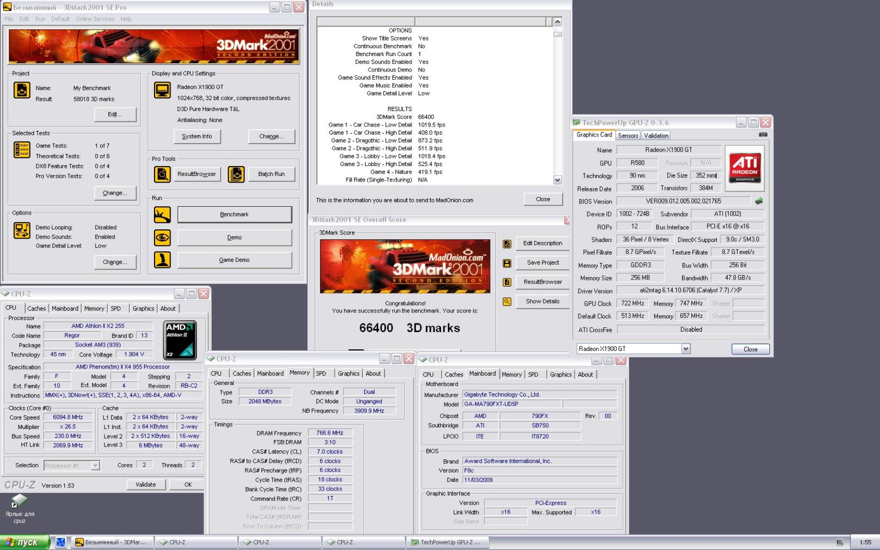Screen dimensions: 880x550
Task: Click the Details list scrollbar thumb
Action: pyautogui.click(x=558, y=34)
